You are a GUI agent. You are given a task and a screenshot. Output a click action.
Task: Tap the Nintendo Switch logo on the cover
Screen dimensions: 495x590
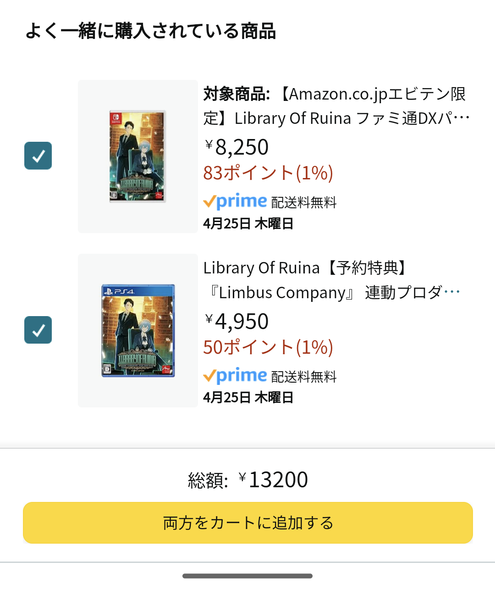(115, 118)
